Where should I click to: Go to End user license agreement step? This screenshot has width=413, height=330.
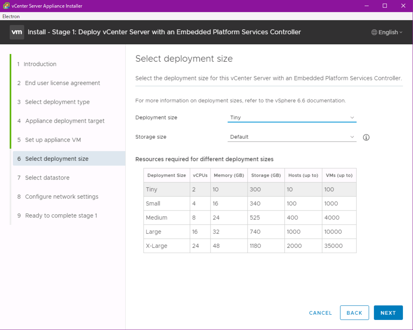point(59,83)
